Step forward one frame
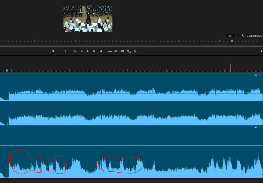This screenshot has height=183, width=263. [x=94, y=51]
